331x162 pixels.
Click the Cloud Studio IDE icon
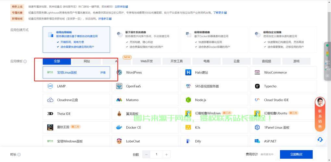[x=257, y=100]
